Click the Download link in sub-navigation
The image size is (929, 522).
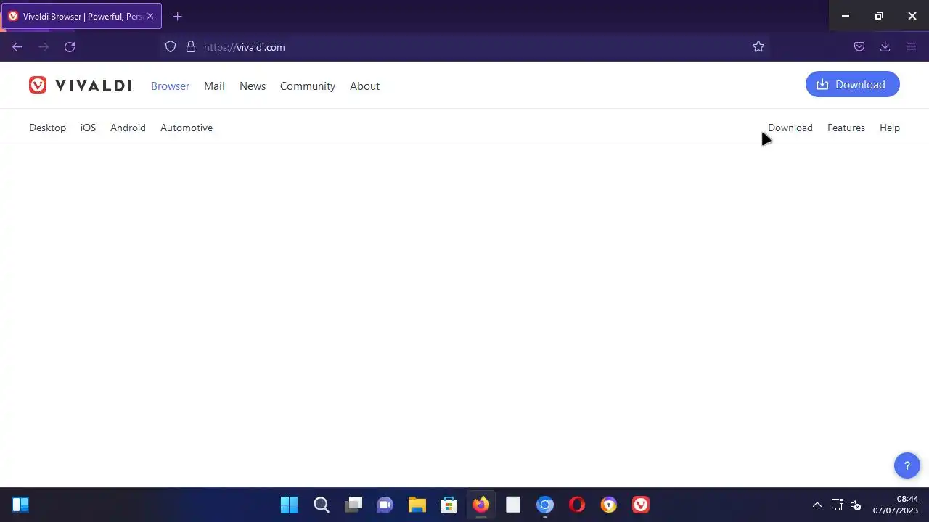coord(790,128)
